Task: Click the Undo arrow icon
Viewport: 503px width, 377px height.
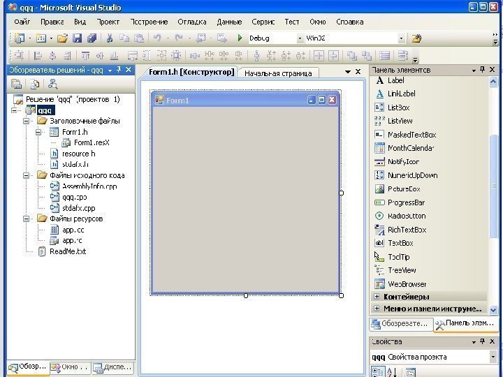Action: coord(157,38)
